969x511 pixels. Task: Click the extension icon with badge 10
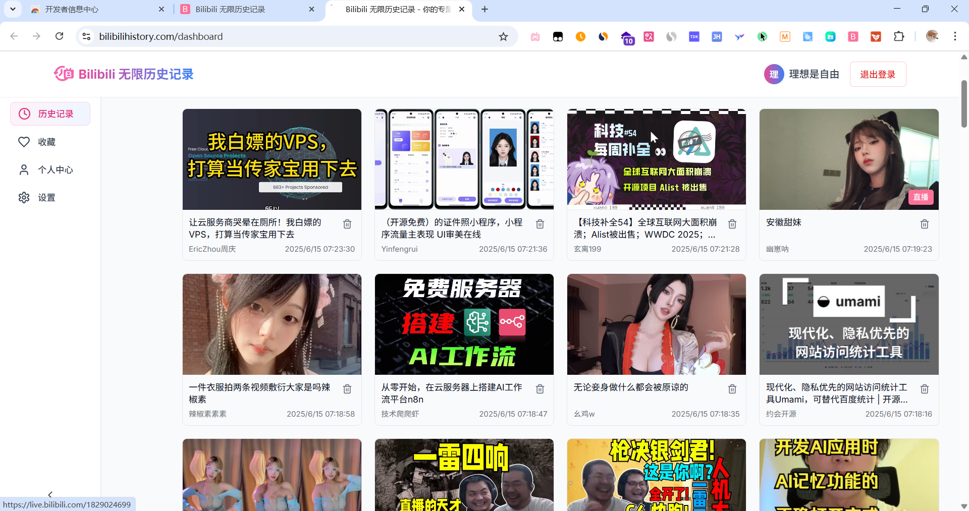tap(627, 38)
